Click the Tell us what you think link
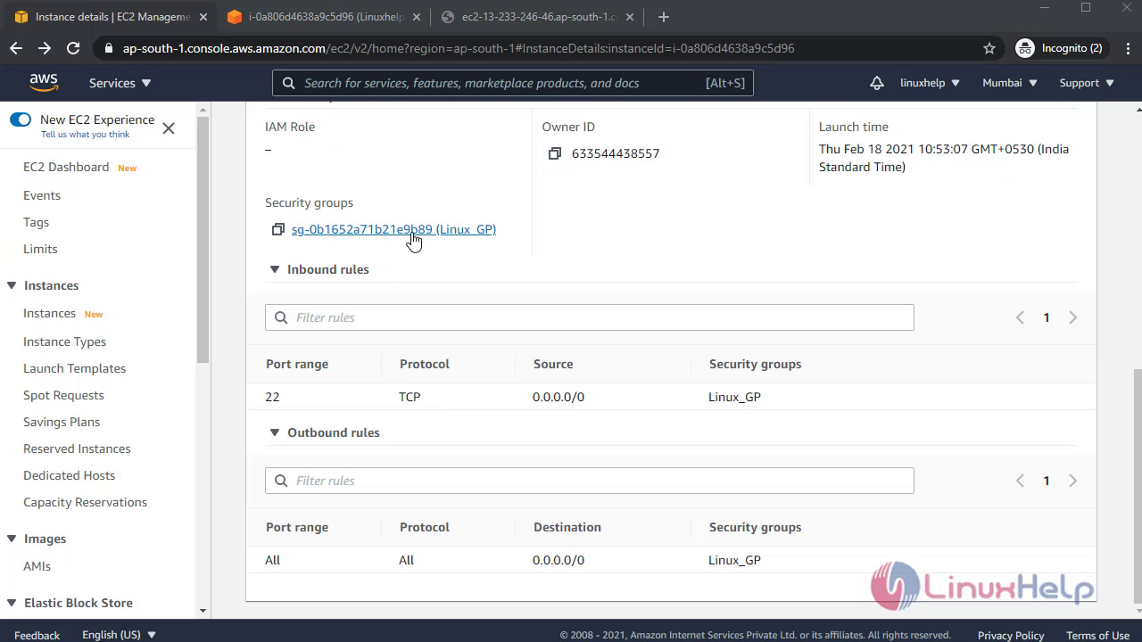 pyautogui.click(x=85, y=135)
